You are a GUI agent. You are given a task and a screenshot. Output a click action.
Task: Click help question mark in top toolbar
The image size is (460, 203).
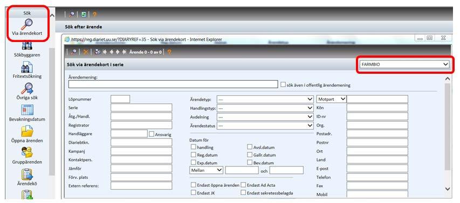[x=94, y=15]
